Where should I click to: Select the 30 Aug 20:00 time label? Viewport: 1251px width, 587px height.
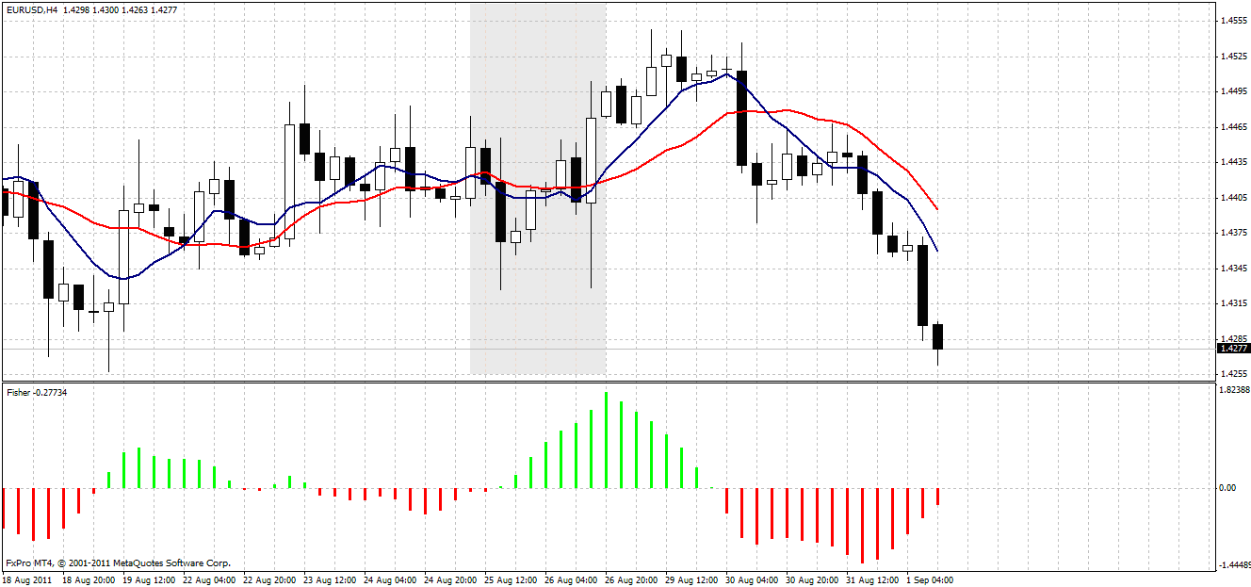coord(811,579)
